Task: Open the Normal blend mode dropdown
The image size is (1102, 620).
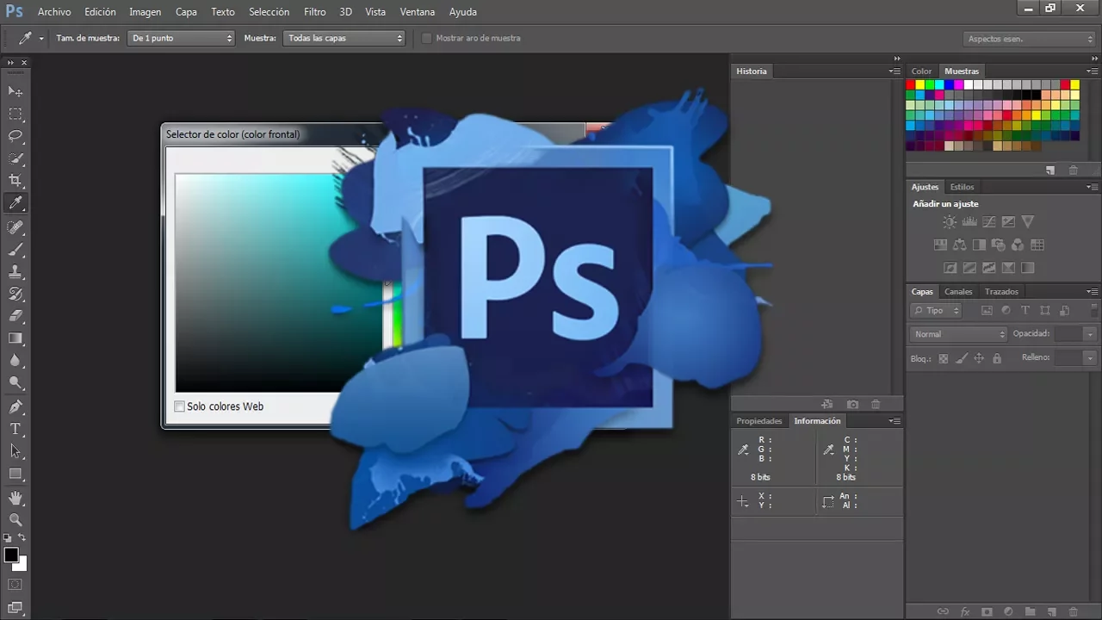Action: 958,334
